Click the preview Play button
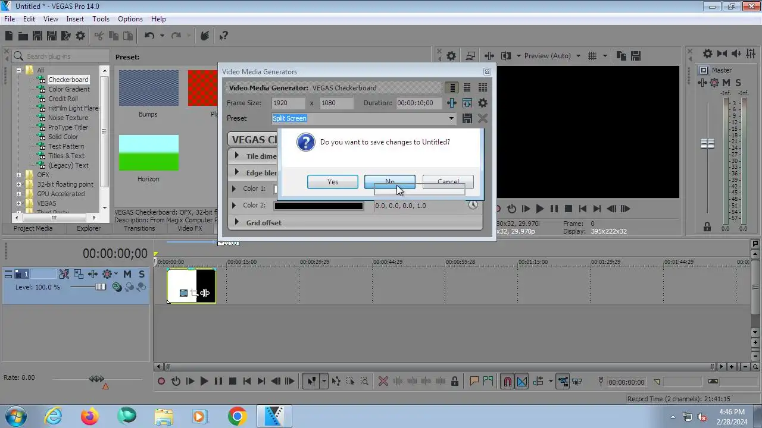This screenshot has height=428, width=762. 540,209
